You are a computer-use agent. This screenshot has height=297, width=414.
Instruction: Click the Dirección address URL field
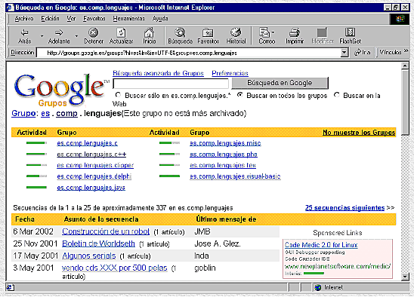point(189,53)
